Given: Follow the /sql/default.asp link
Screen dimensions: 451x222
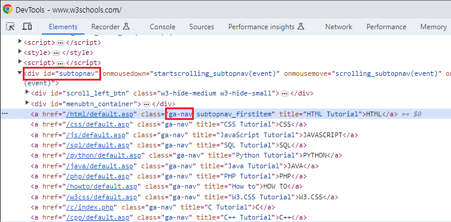Looking at the screenshot, I should tap(97, 145).
